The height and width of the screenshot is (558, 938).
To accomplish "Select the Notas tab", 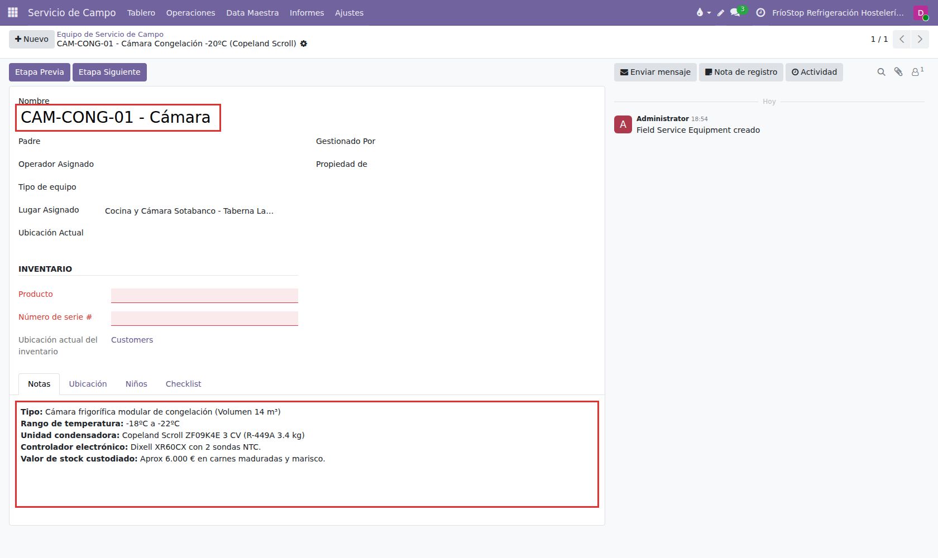I will click(x=39, y=384).
